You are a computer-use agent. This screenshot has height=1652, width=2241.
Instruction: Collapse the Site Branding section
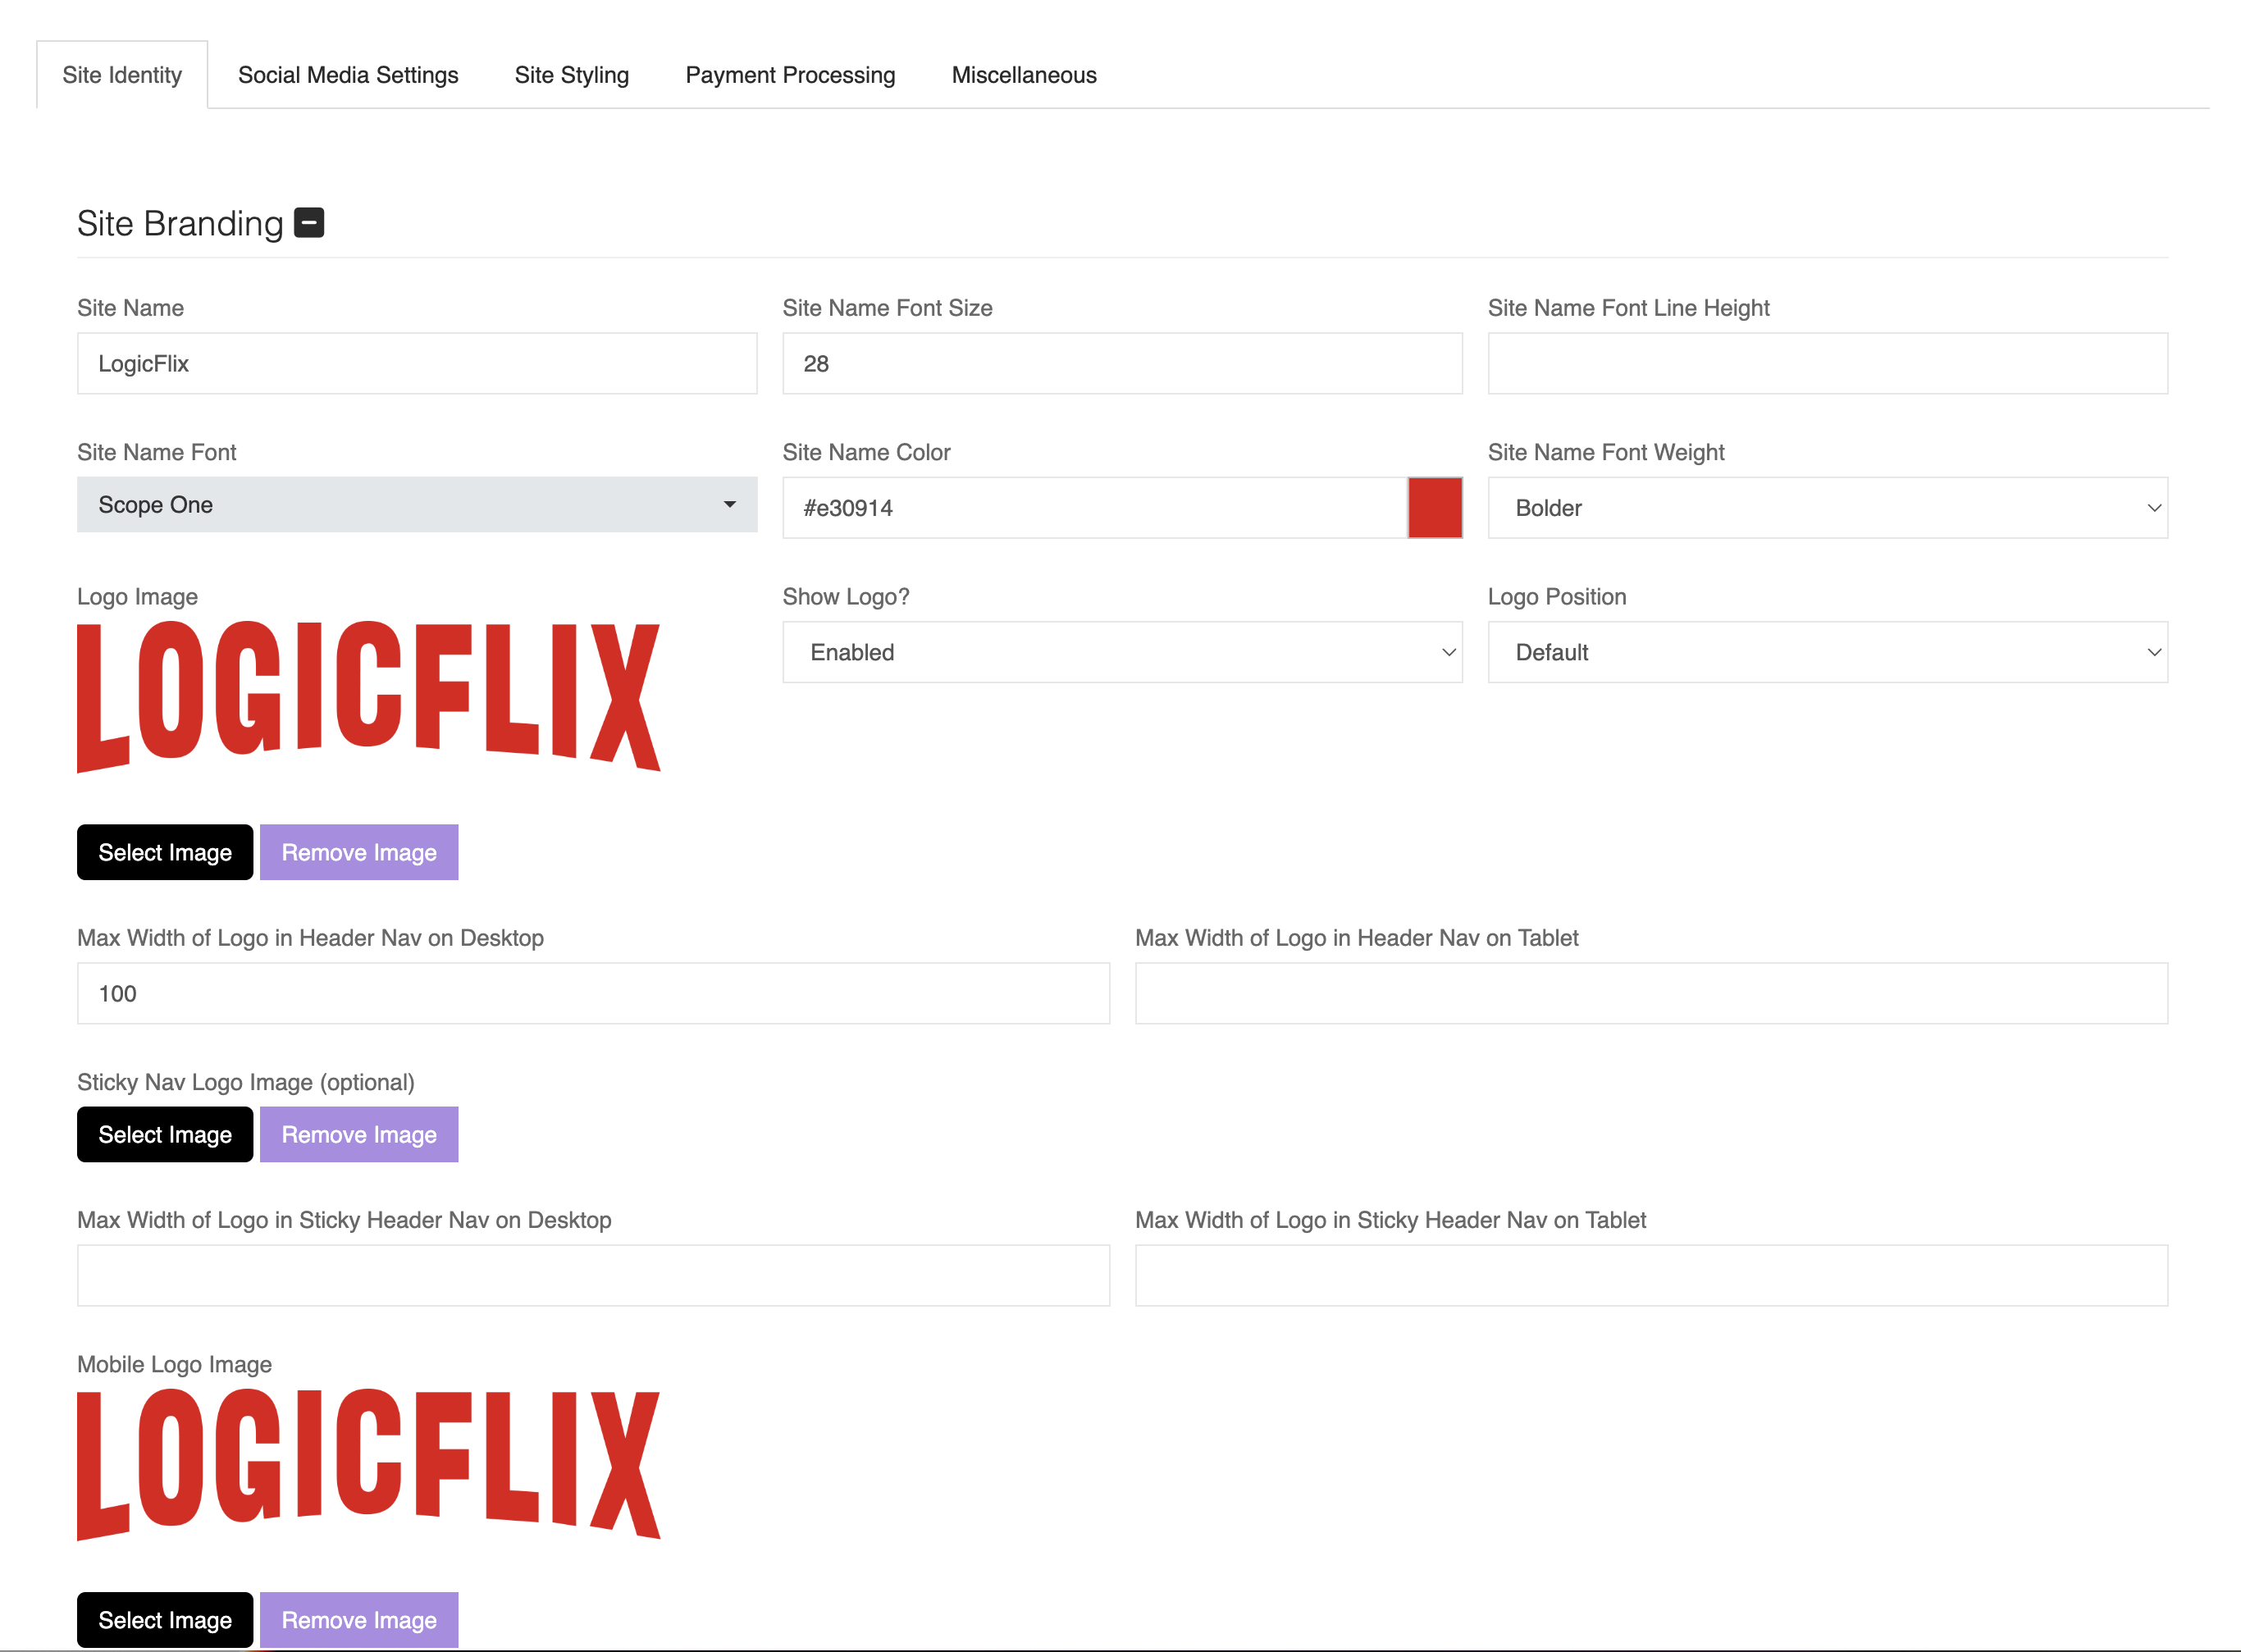[x=310, y=222]
